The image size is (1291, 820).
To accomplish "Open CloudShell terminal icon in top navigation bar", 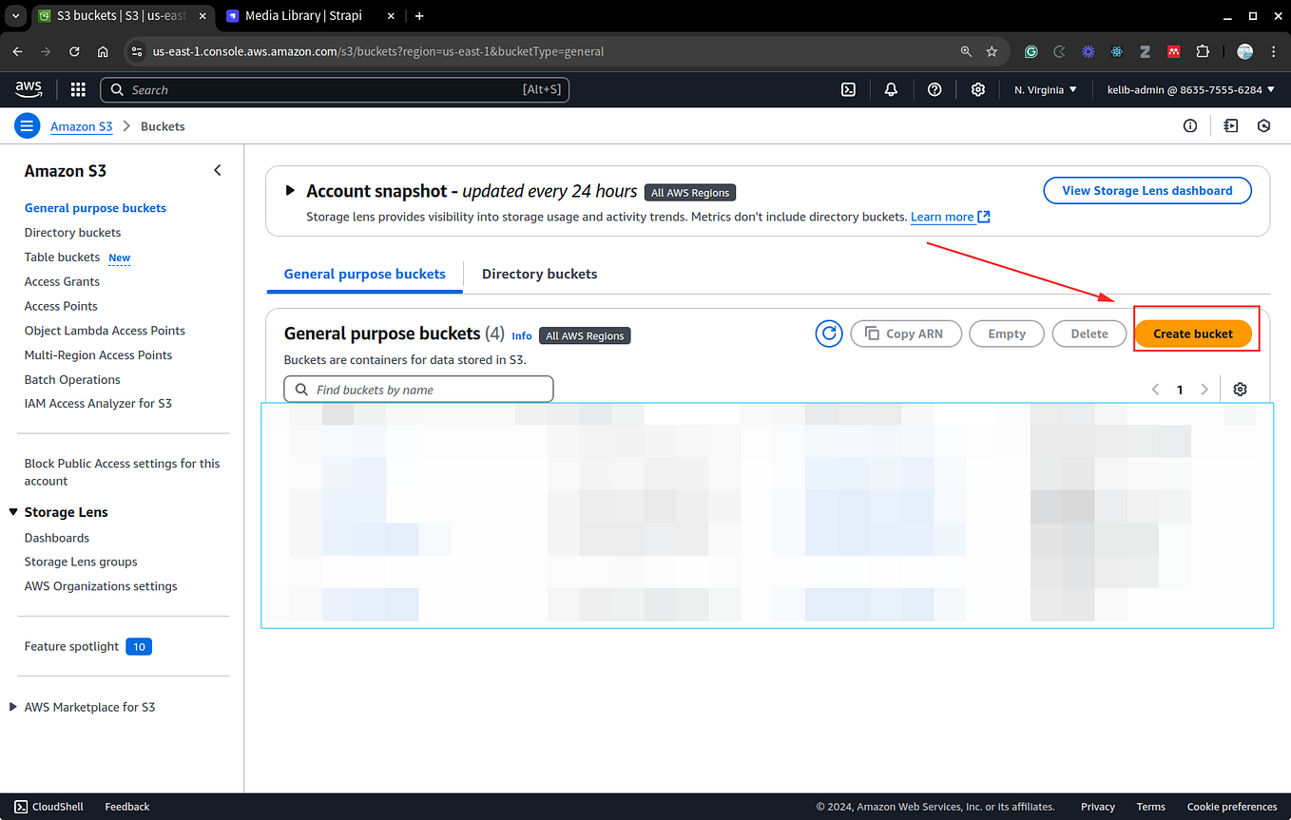I will point(847,88).
